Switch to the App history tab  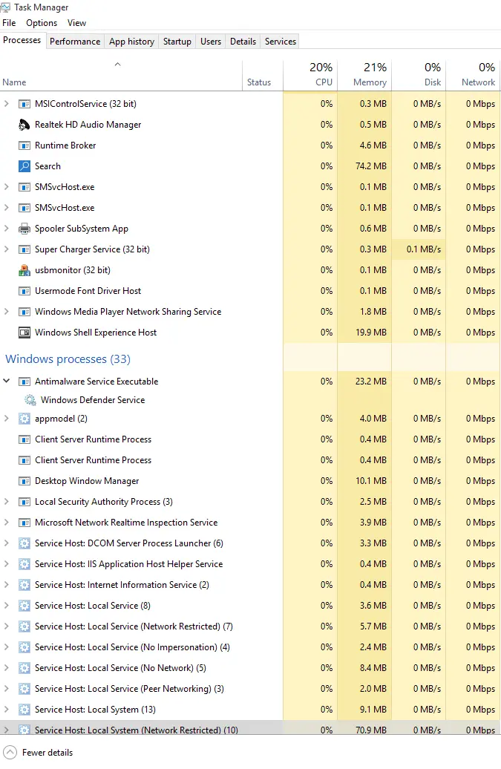click(131, 42)
